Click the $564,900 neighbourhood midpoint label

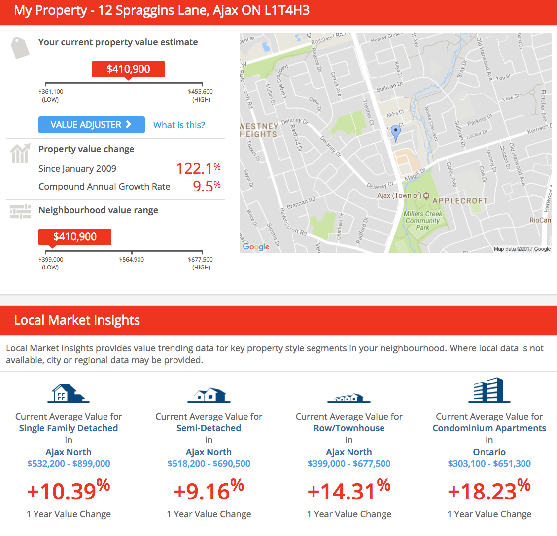tap(132, 260)
